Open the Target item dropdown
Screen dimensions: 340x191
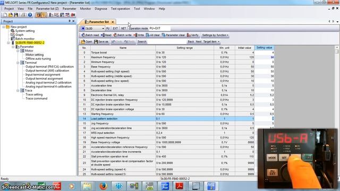[211, 41]
